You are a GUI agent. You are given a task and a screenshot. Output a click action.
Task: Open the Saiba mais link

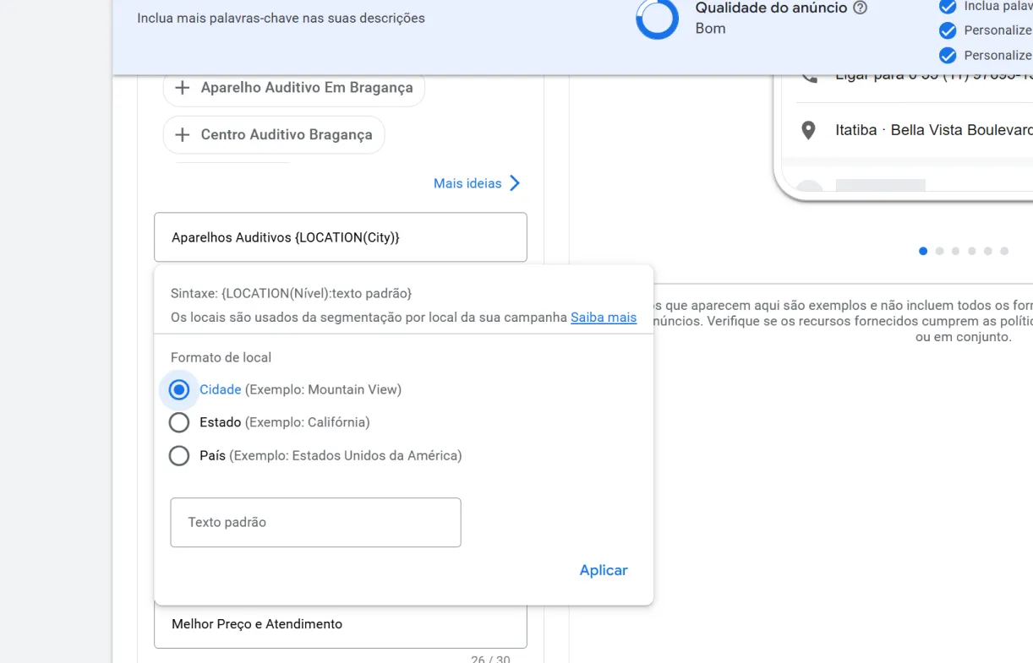pos(603,318)
